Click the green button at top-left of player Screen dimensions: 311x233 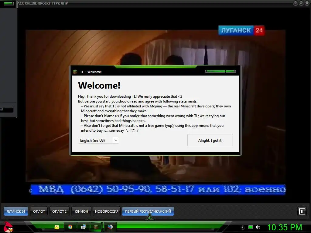point(9,3)
